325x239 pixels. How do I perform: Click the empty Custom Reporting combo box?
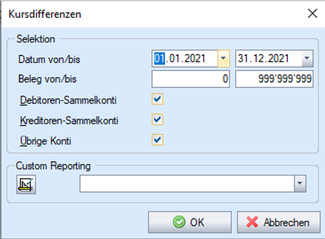[x=187, y=184]
